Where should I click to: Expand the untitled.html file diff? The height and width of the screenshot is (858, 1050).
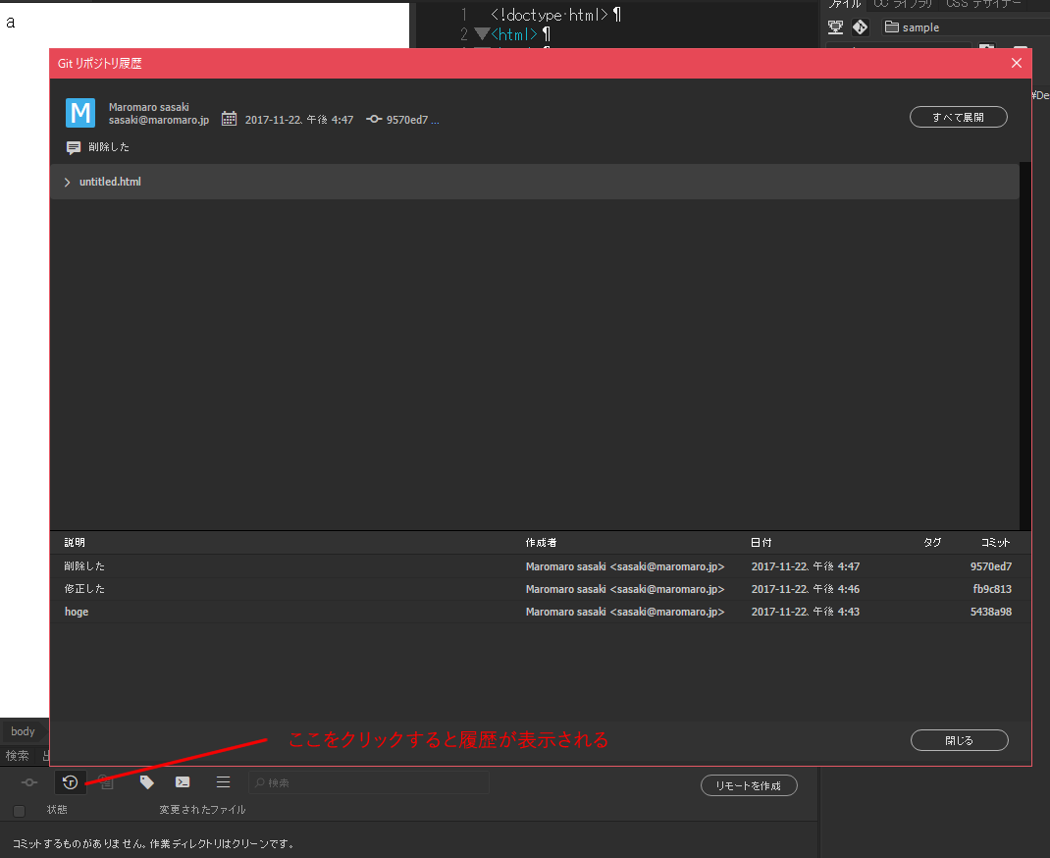(67, 183)
